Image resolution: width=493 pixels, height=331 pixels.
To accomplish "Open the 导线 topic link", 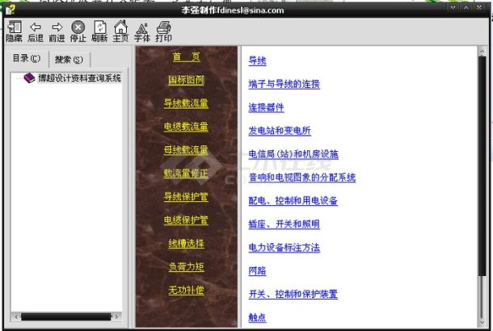I will click(x=257, y=61).
